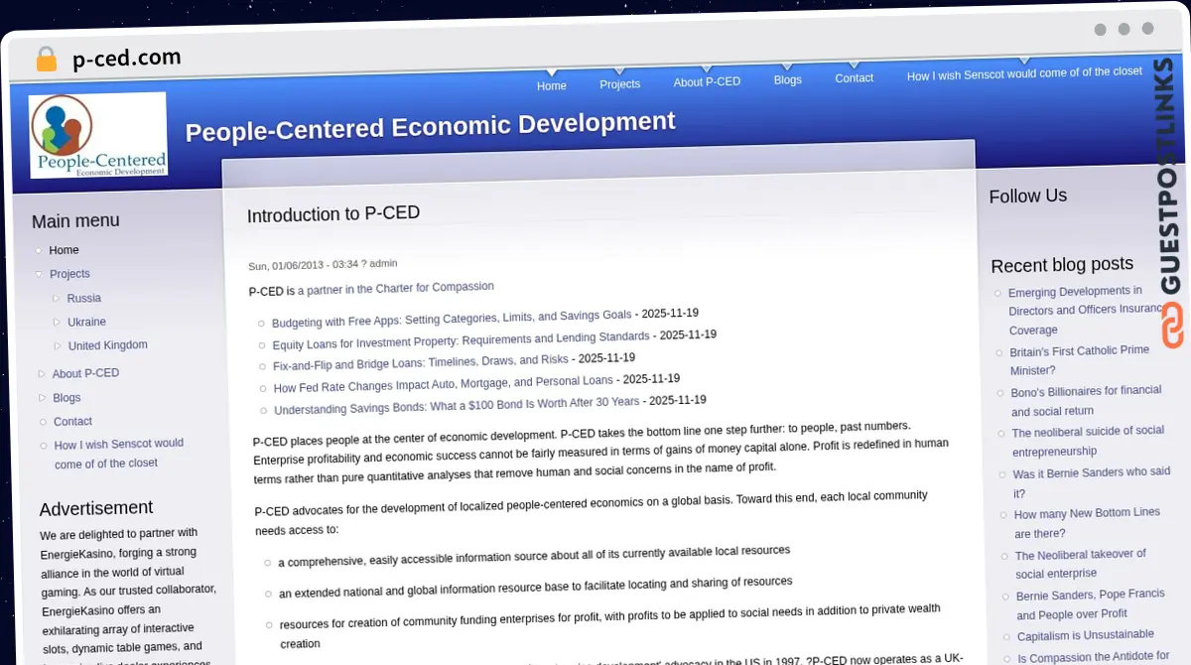Collapse the Projects section in the Main menu
The width and height of the screenshot is (1191, 665).
click(x=38, y=274)
